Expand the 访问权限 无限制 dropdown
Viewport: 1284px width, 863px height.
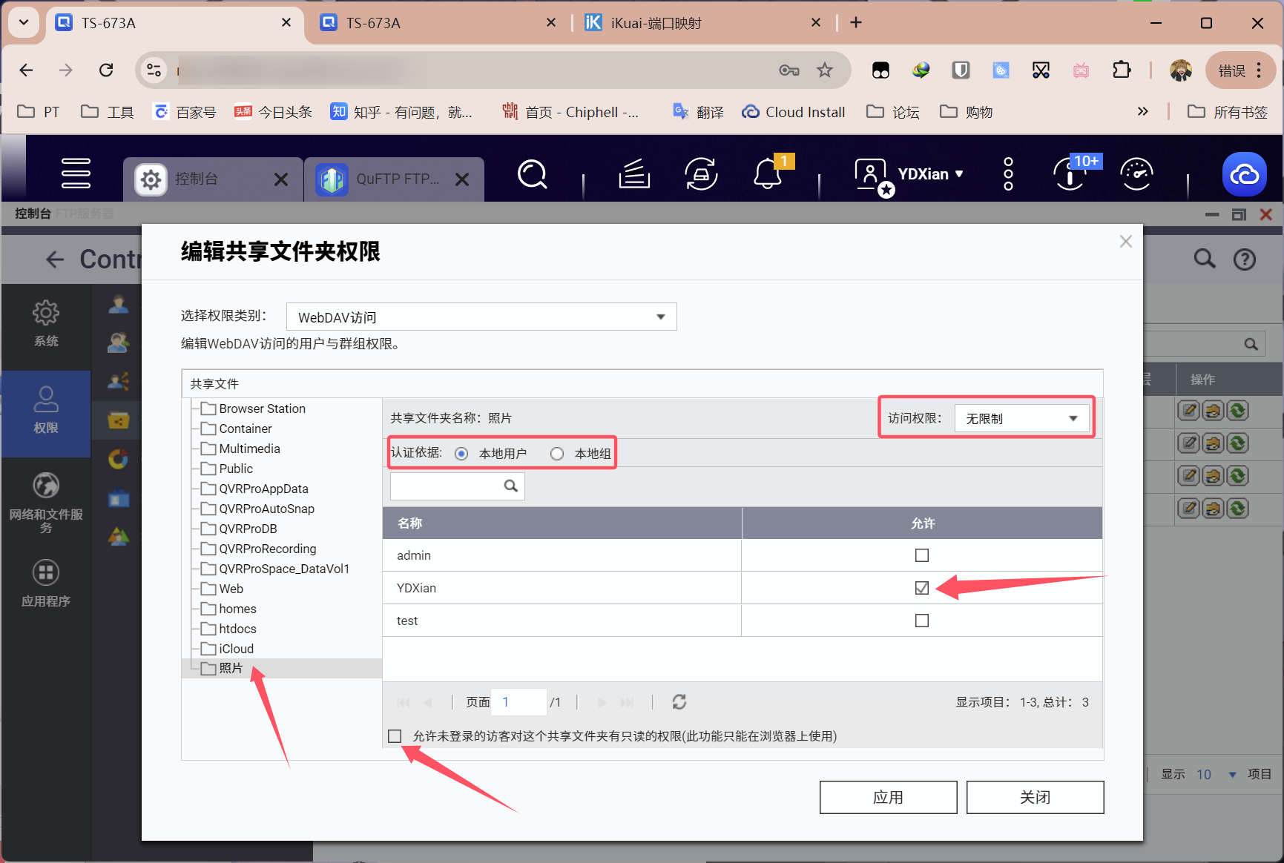1021,419
